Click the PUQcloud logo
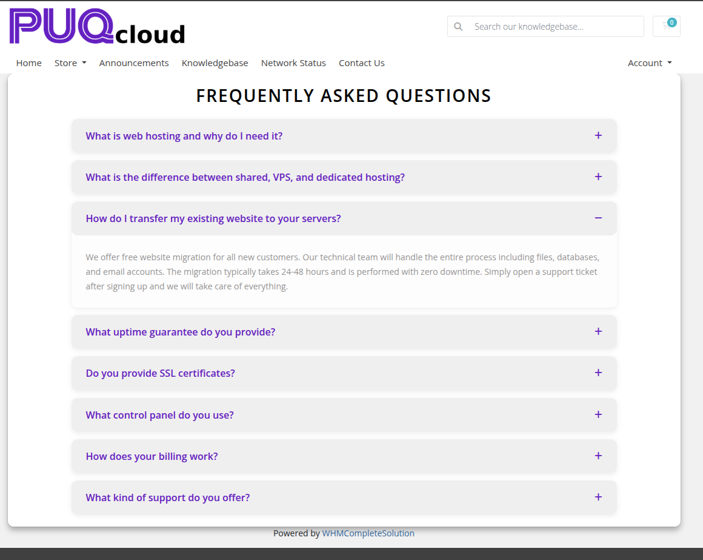 [x=97, y=27]
